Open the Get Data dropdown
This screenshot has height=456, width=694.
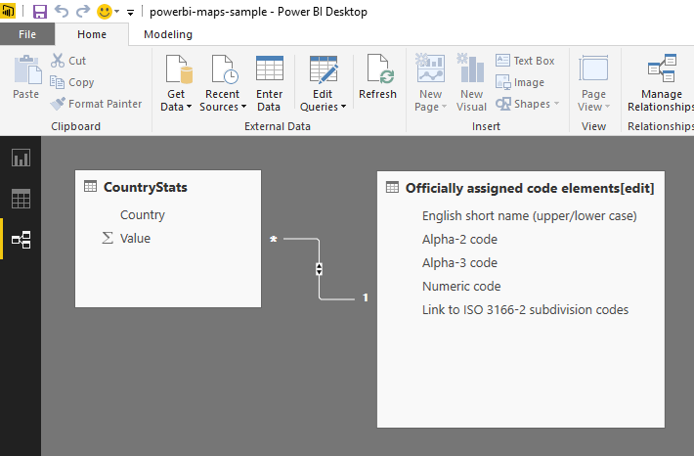click(176, 107)
